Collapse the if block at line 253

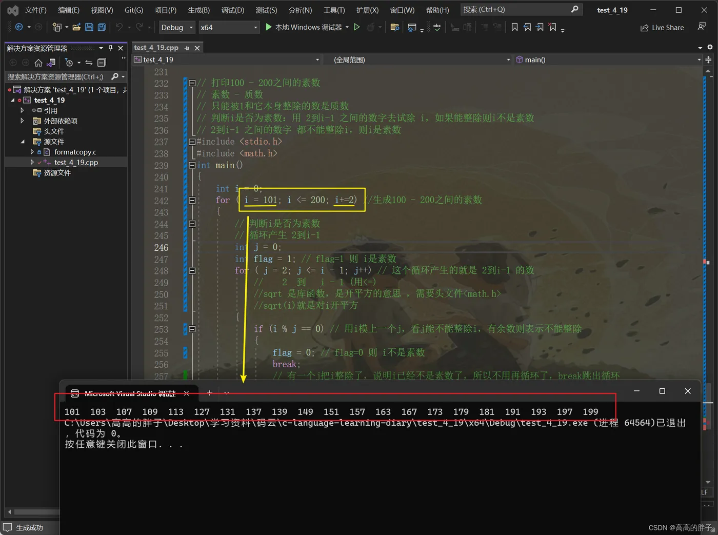coord(192,329)
